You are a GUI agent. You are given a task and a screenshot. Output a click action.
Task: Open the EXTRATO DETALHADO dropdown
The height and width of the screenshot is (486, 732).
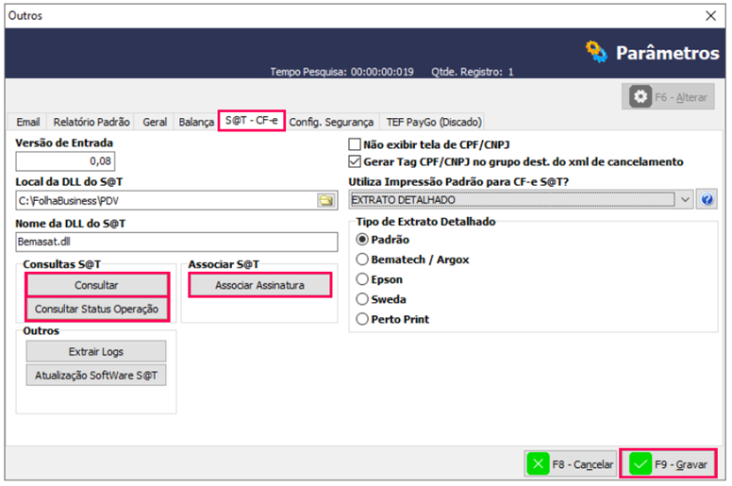point(686,200)
